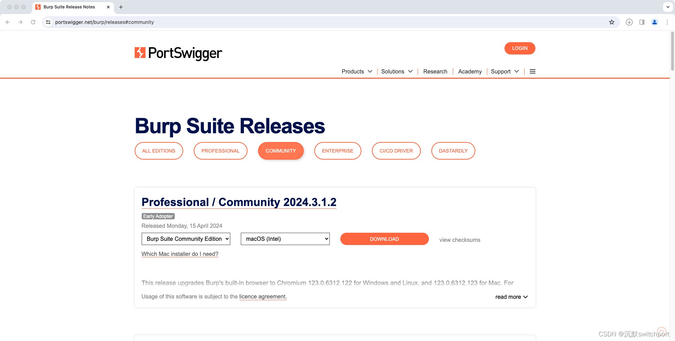Screen dimensions: 675x341
Task: Open the licence agreement link
Action: [263, 296]
